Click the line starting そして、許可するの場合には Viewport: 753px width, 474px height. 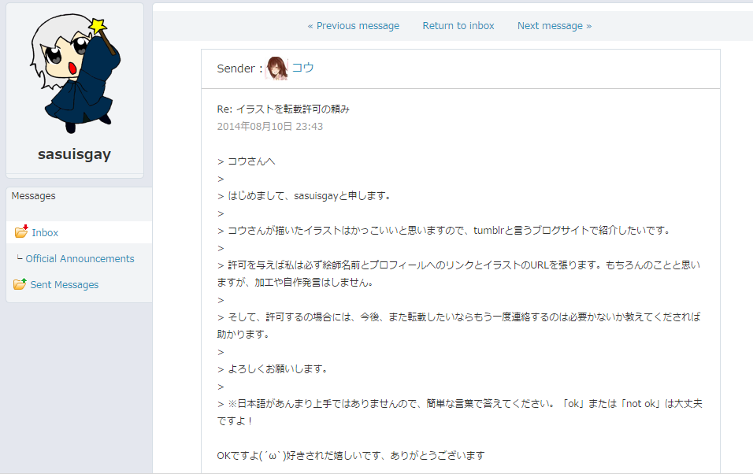coord(458,326)
